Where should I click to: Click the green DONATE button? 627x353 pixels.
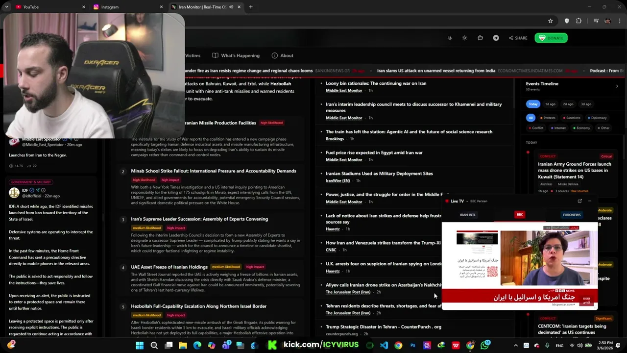coord(551,38)
